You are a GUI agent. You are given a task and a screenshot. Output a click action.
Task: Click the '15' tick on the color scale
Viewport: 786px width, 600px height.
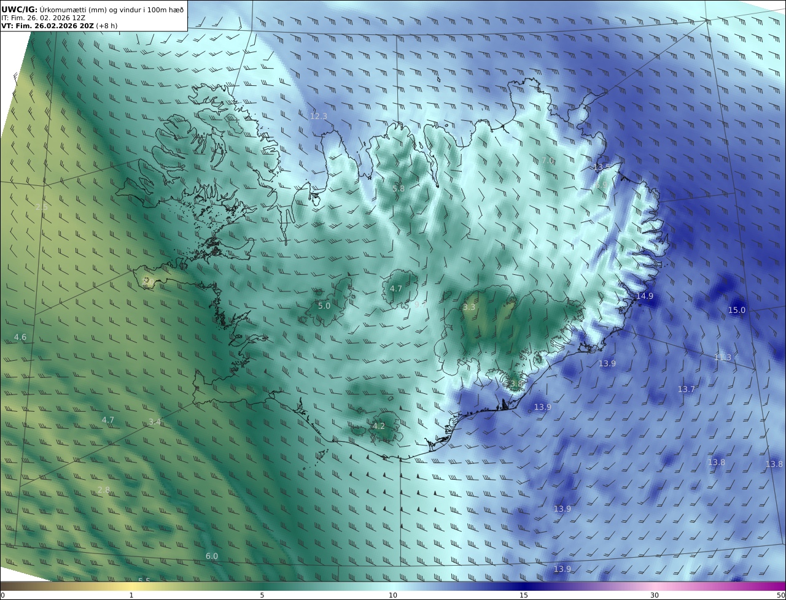[524, 595]
